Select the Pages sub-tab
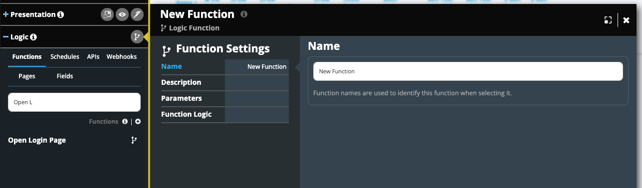 pos(27,76)
